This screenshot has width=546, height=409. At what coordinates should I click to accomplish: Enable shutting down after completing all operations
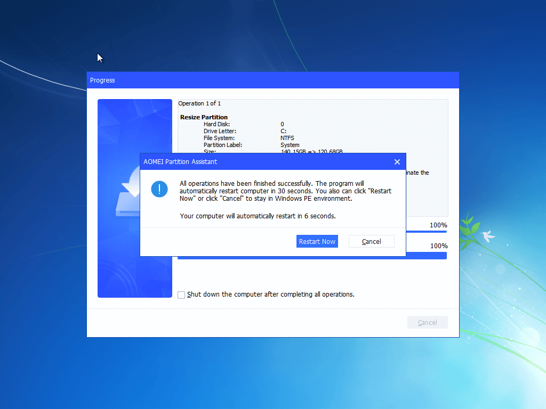[181, 295]
